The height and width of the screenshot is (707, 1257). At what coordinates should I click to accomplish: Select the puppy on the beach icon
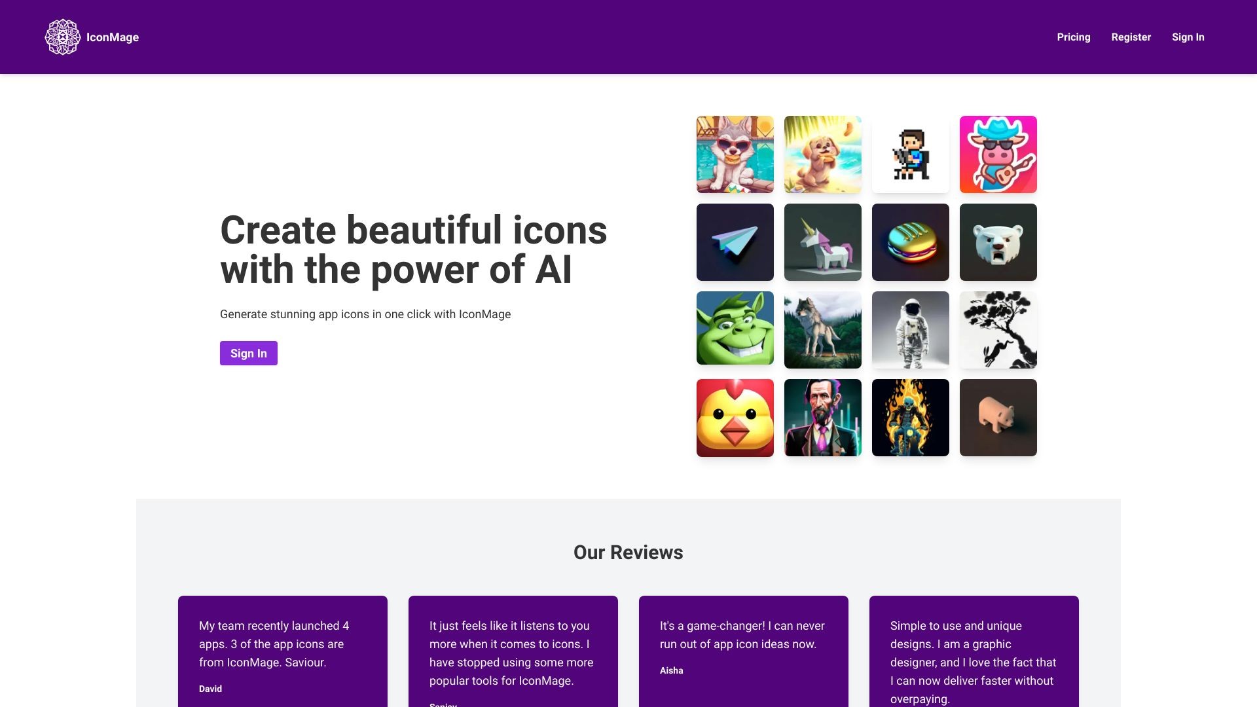coord(823,154)
